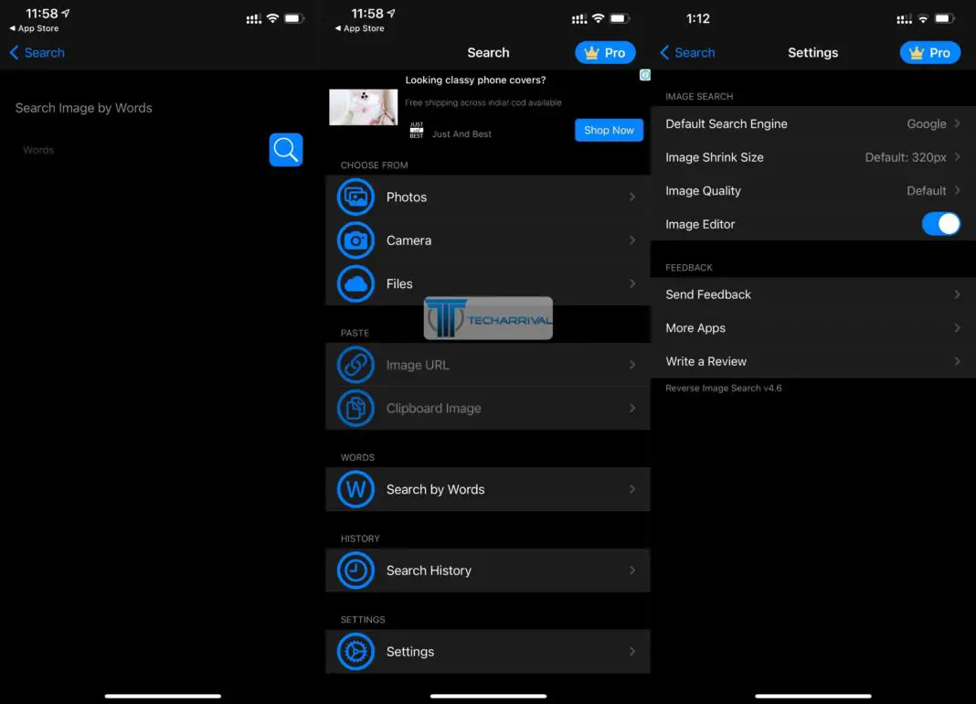This screenshot has height=704, width=976.
Task: Tap the Settings gear icon
Action: [355, 652]
